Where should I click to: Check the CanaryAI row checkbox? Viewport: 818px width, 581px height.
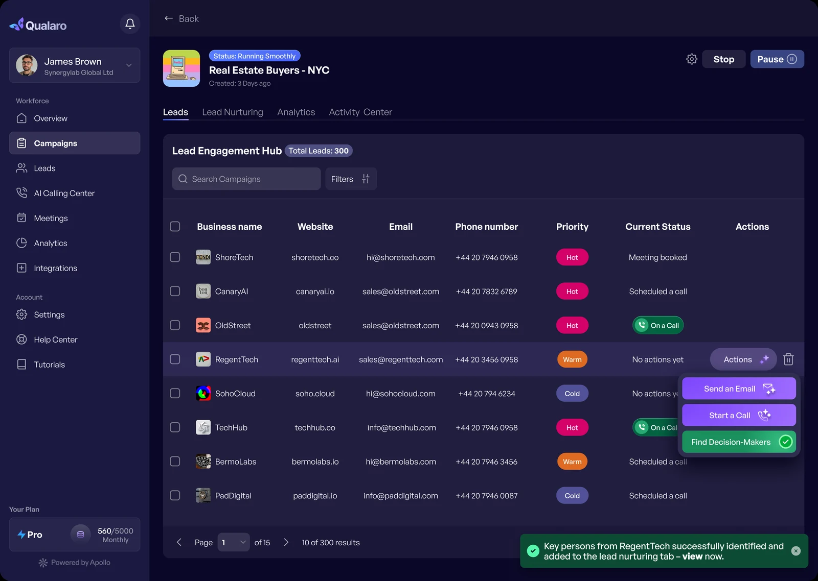[x=175, y=292]
